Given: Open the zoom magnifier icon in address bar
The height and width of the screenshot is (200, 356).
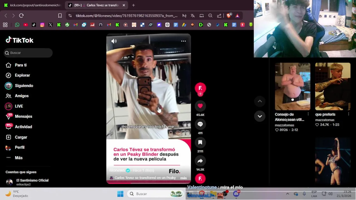Looking at the screenshot, I should click(x=211, y=16).
